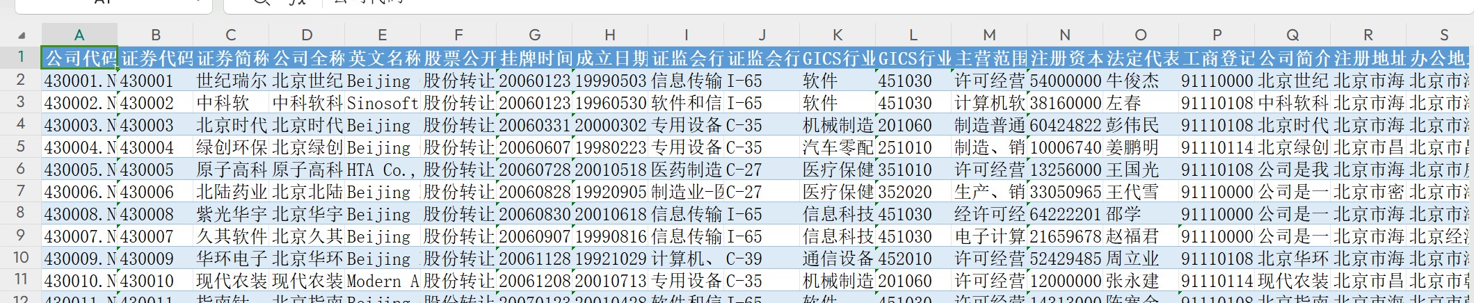The width and height of the screenshot is (1474, 303).
Task: Click header cell 注册地址
Action: point(1368,58)
